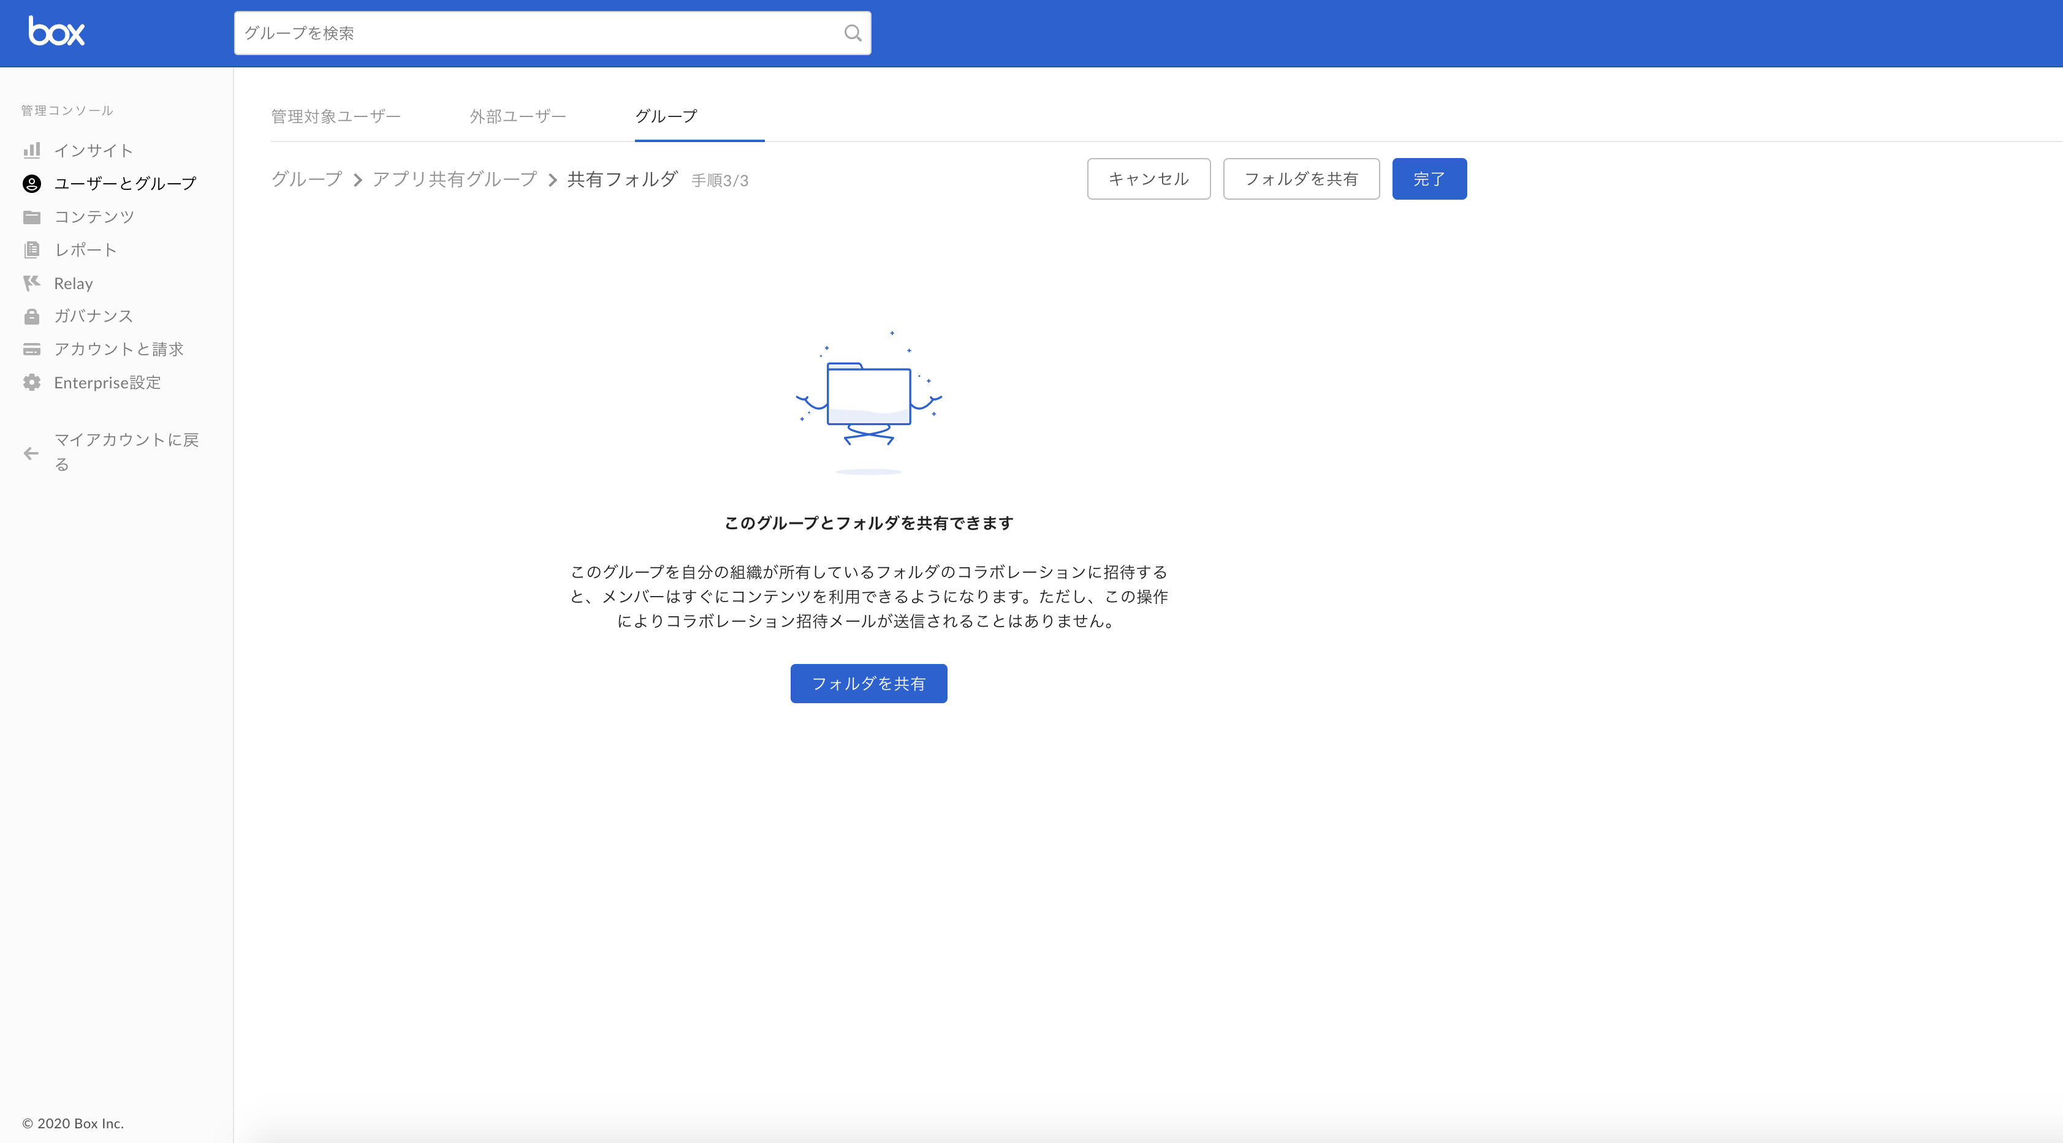Click the blue 完了 button
2063x1143 pixels.
point(1429,178)
